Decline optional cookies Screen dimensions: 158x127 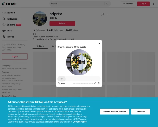[x=115, y=112]
